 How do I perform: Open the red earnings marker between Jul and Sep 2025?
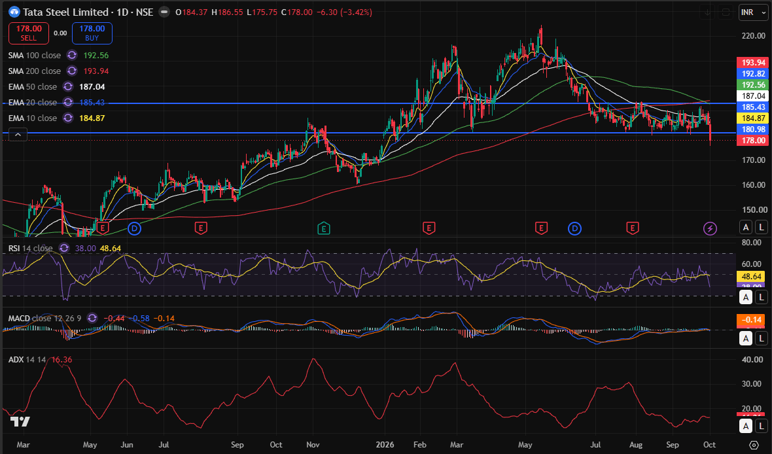200,228
